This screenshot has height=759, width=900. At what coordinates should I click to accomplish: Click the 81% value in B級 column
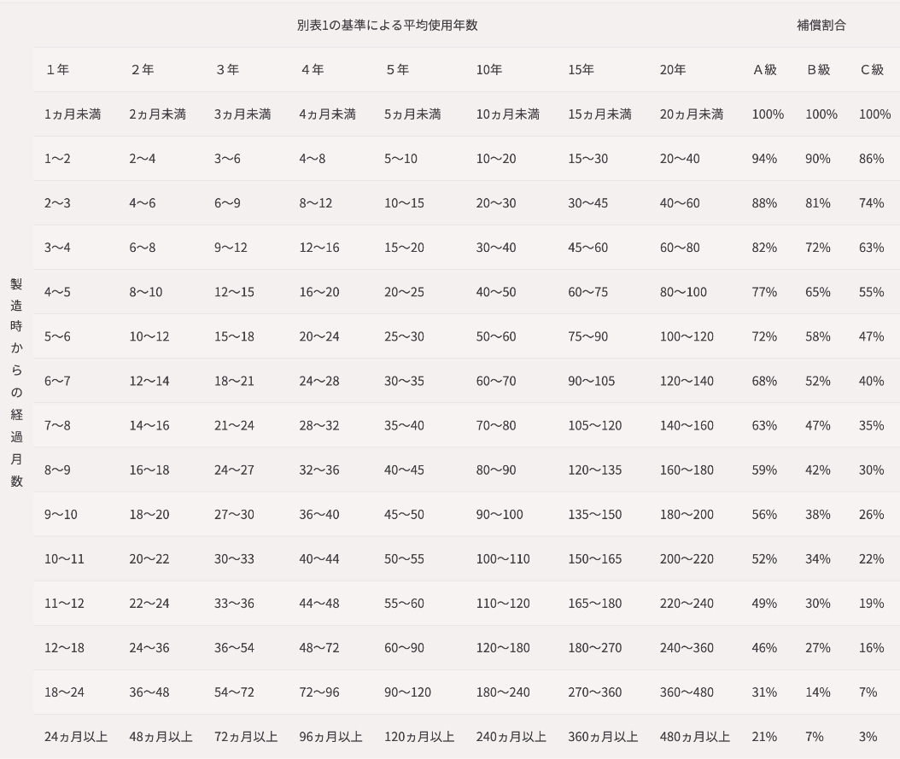[818, 203]
